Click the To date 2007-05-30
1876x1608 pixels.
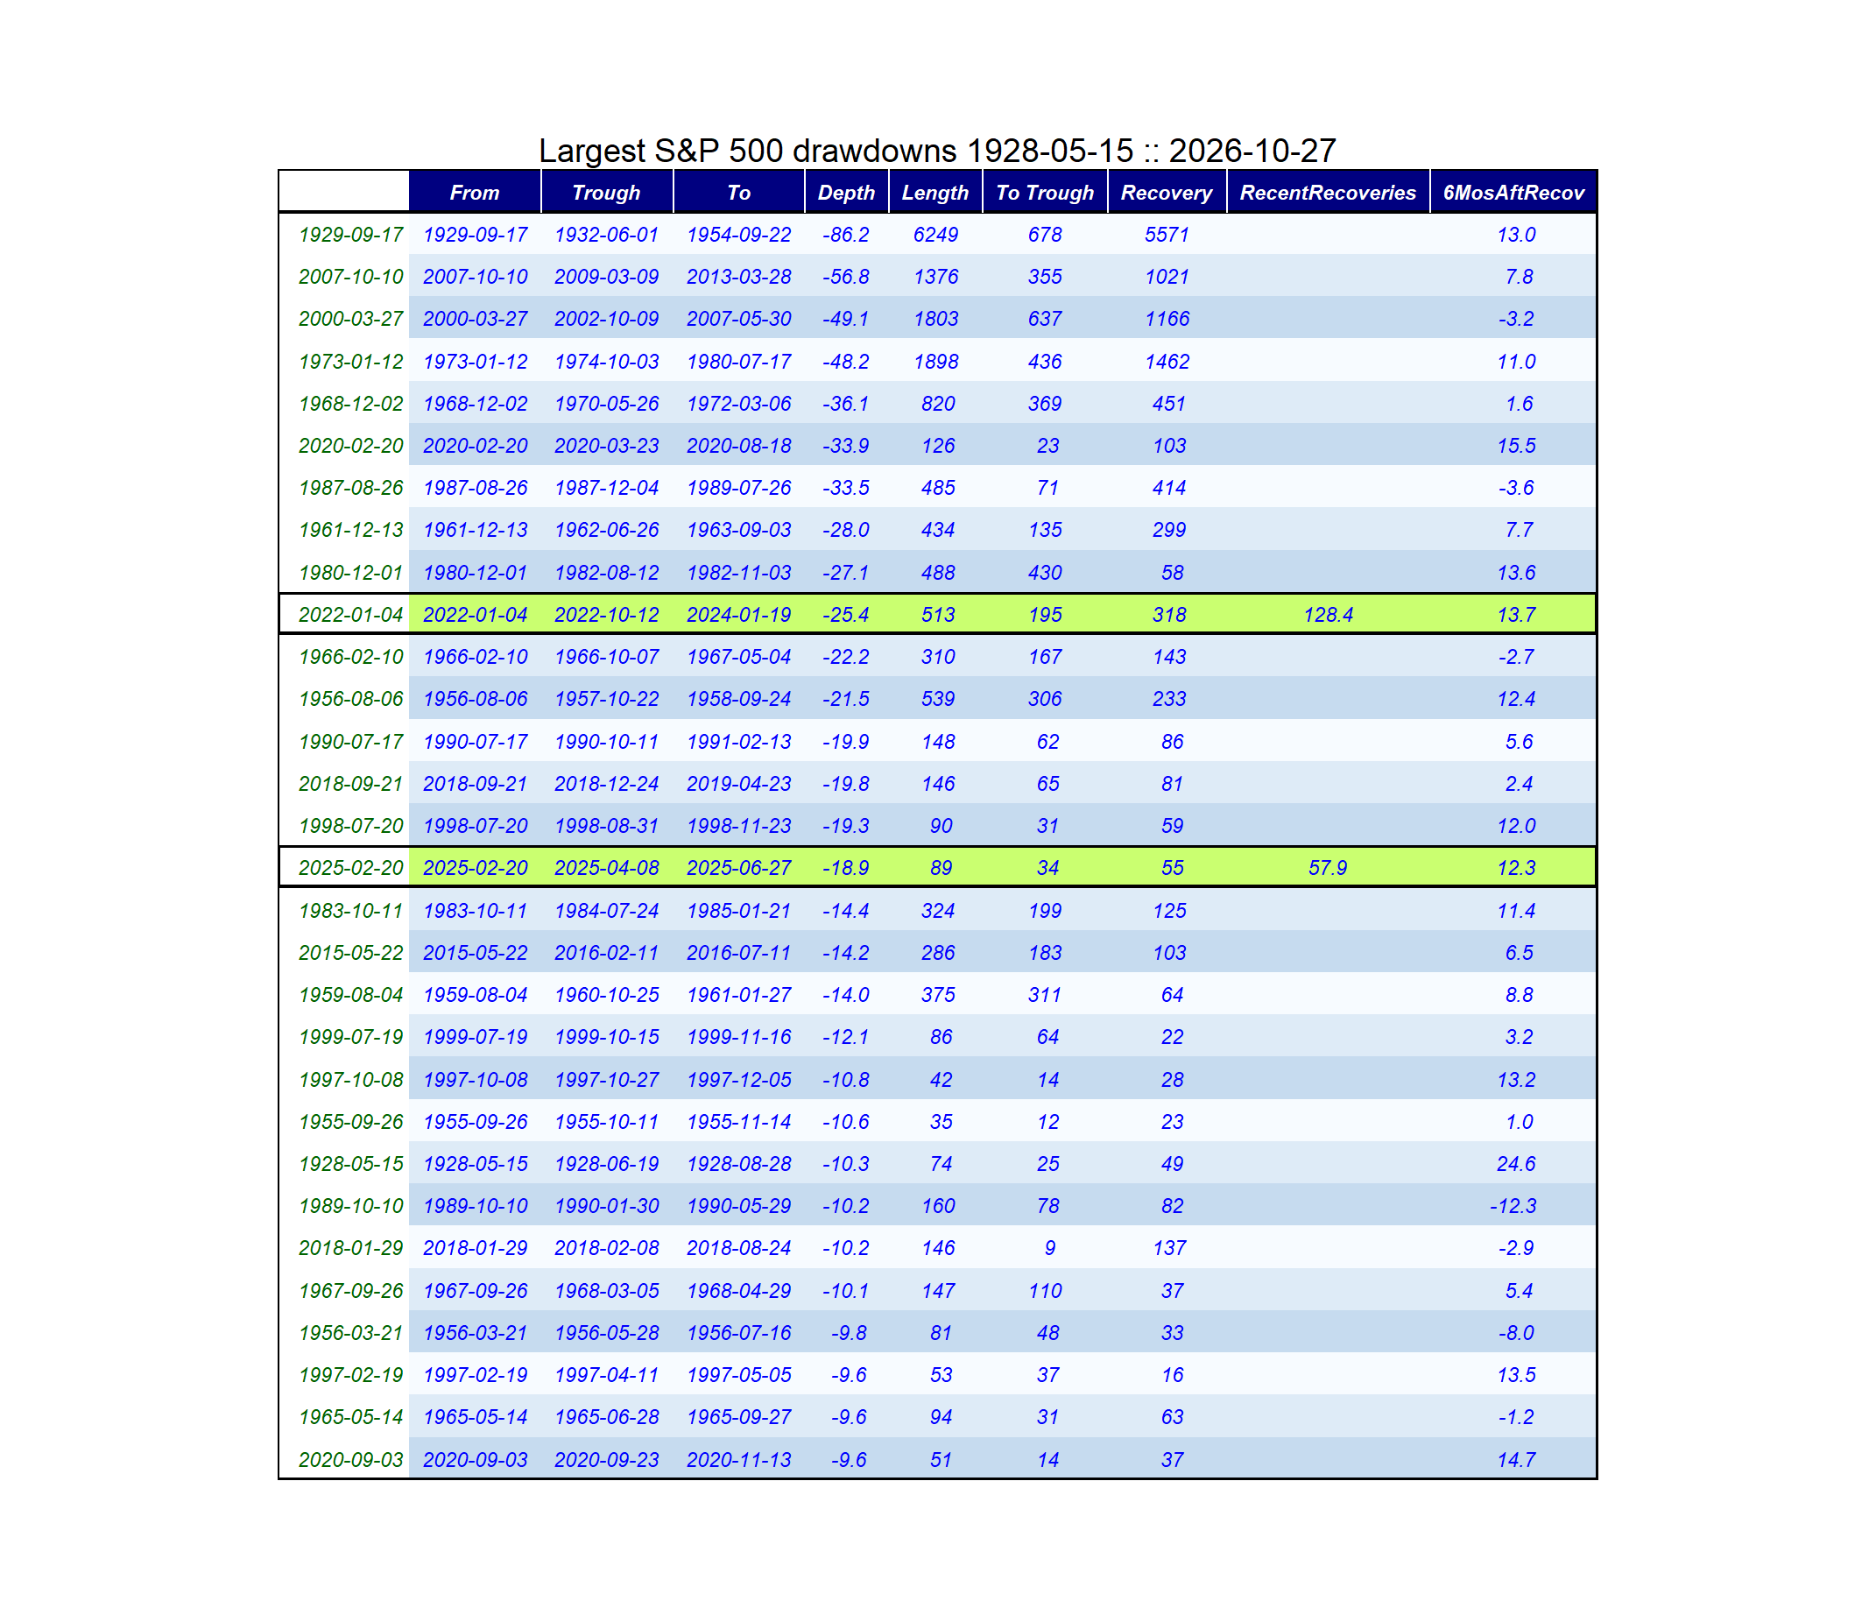tap(739, 320)
